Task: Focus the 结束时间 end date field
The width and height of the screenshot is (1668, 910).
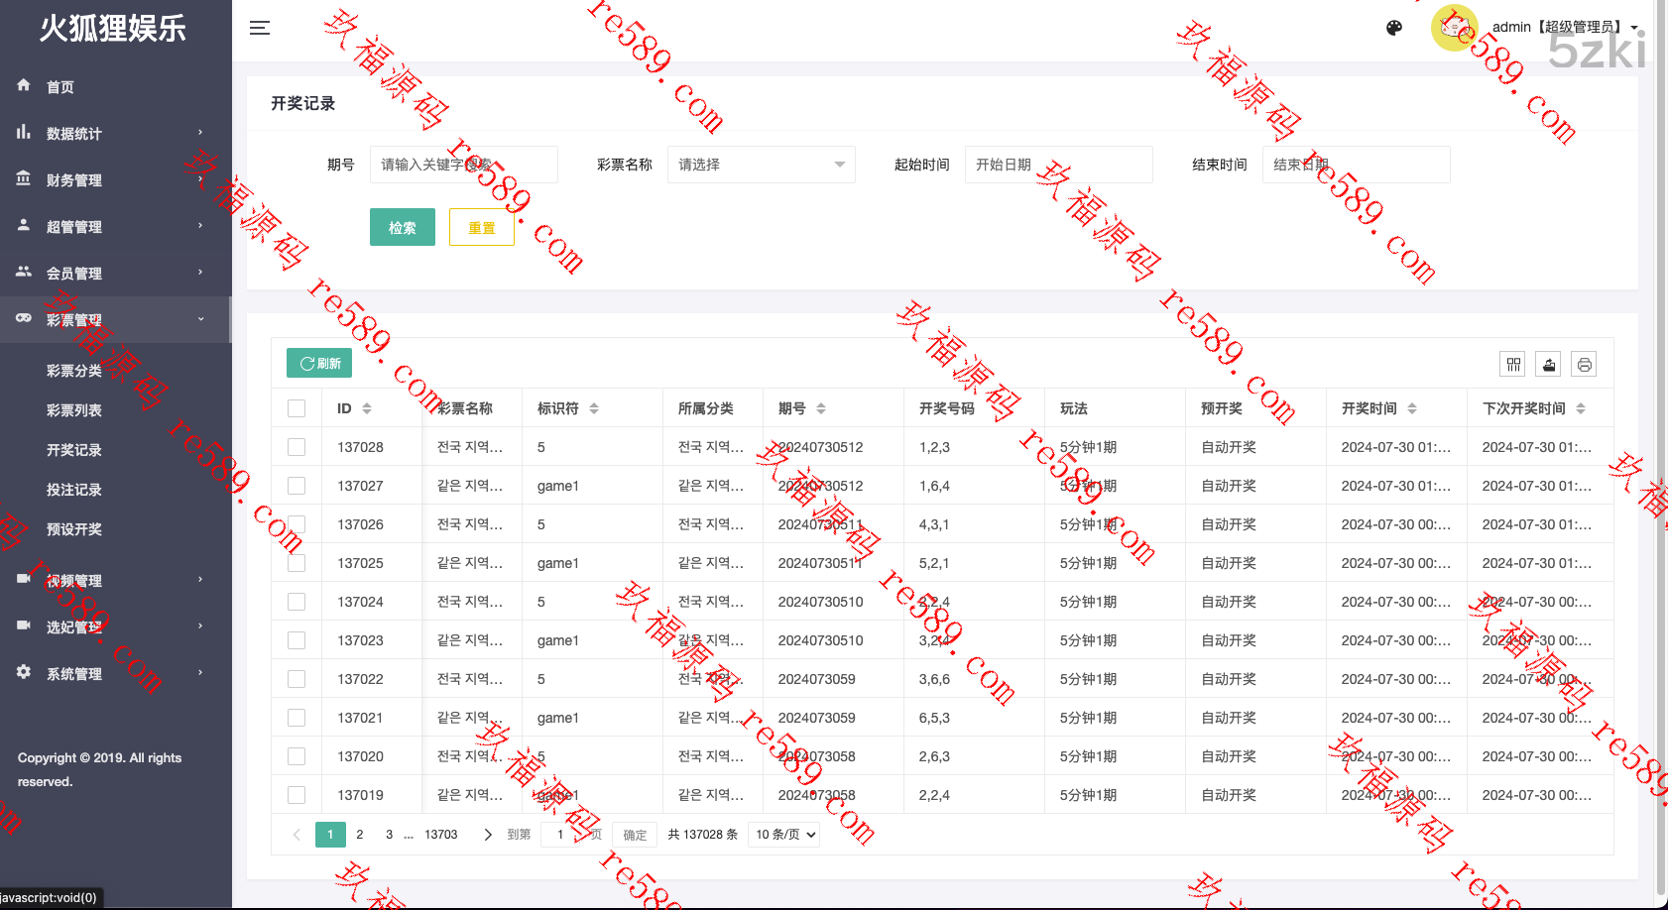Action: click(1357, 165)
